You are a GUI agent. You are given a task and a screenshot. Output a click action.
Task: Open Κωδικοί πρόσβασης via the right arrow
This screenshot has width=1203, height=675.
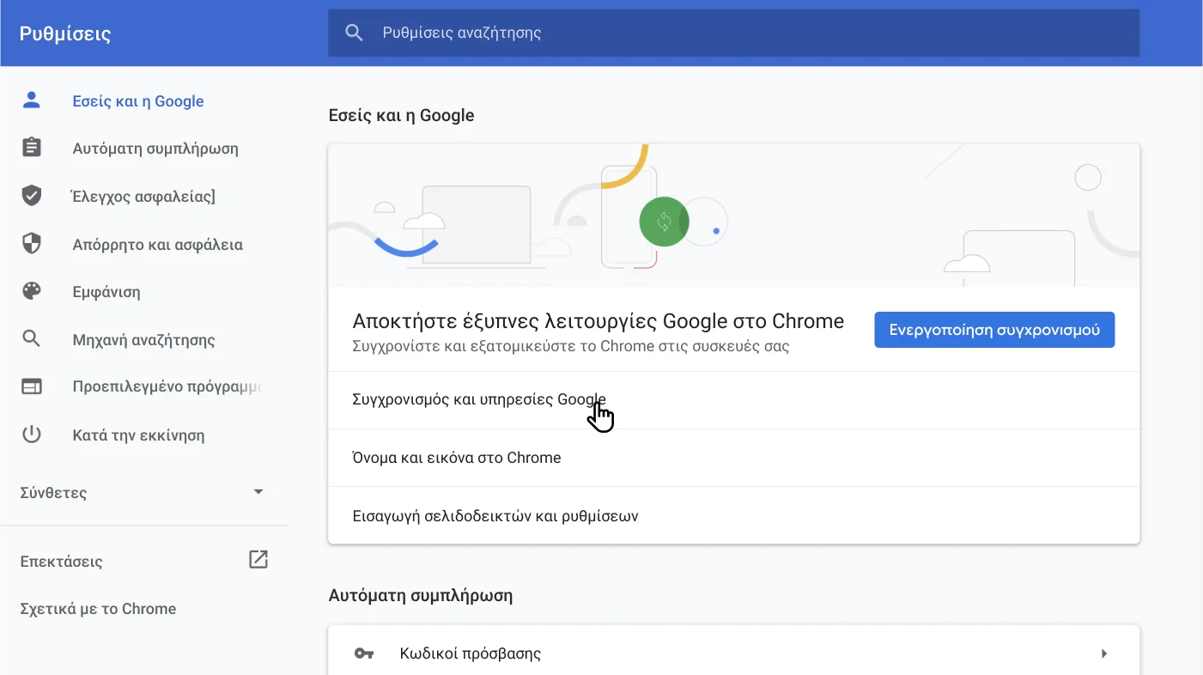pyautogui.click(x=1104, y=654)
